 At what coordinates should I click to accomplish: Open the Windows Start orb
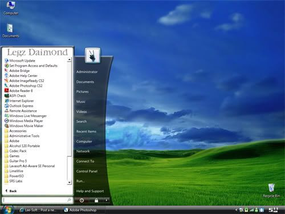8,209
